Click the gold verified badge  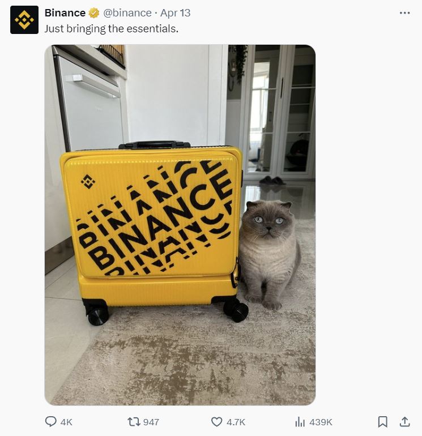point(94,13)
